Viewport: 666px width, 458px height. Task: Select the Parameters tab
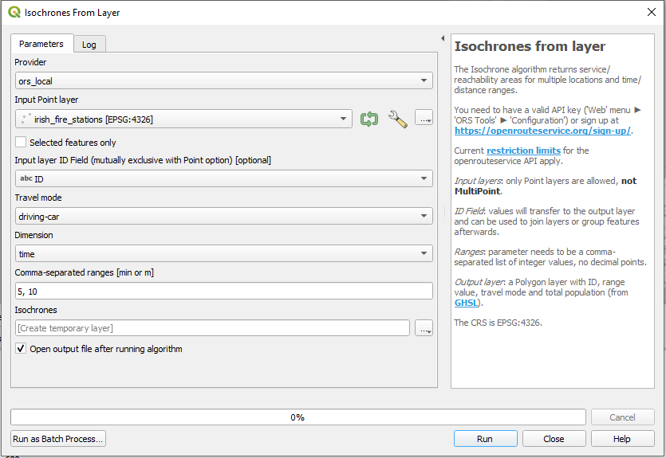coord(41,44)
